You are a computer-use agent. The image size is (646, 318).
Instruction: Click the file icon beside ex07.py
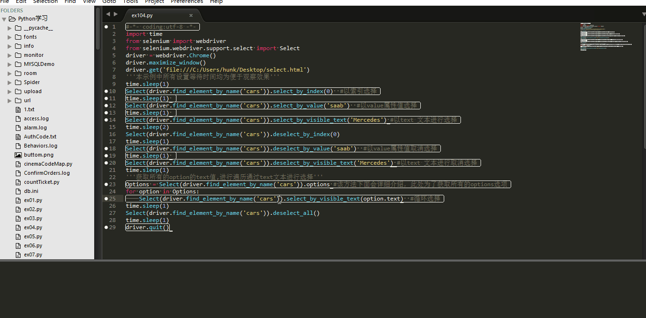(18, 254)
